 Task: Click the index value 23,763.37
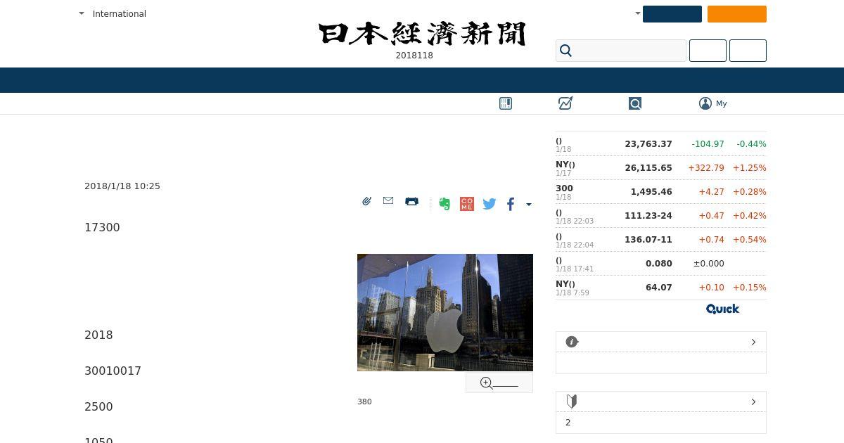pos(648,144)
